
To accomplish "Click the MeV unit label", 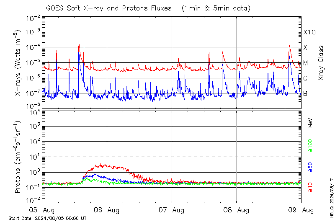I will tap(310, 122).
